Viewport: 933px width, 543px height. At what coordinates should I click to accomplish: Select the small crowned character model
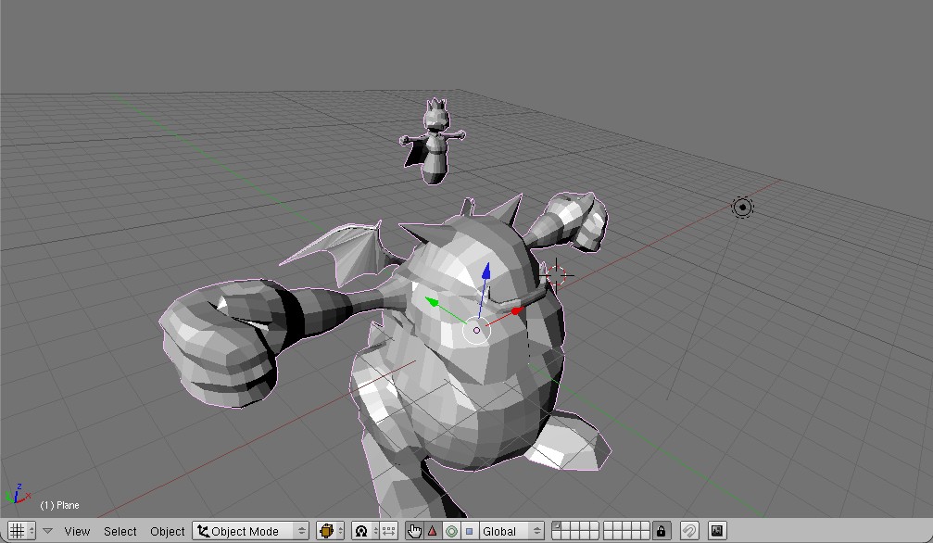pos(434,143)
